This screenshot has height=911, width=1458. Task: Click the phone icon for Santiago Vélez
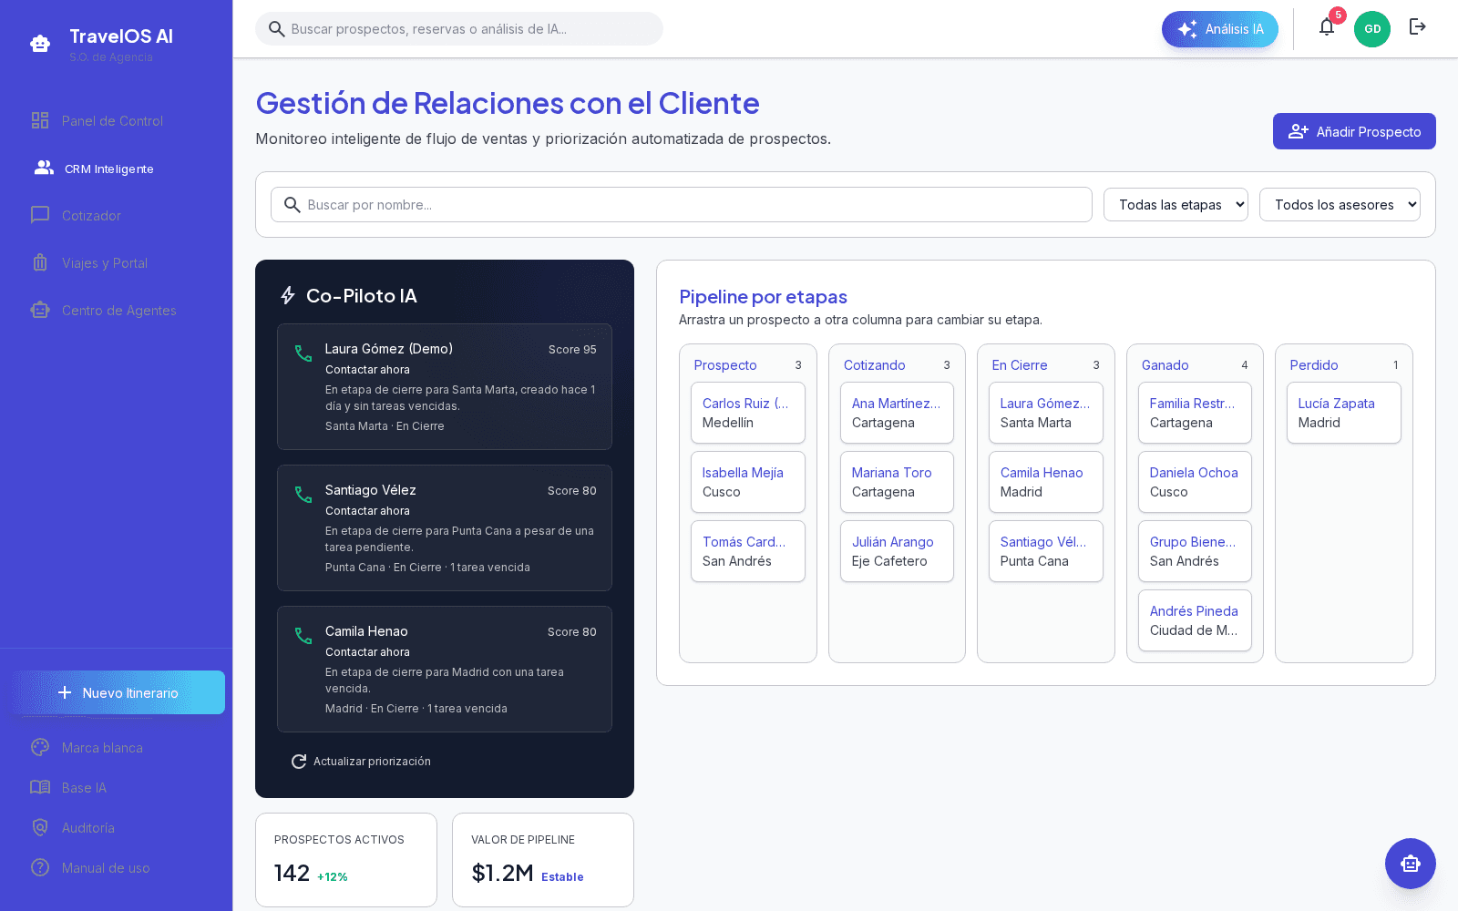tap(303, 494)
